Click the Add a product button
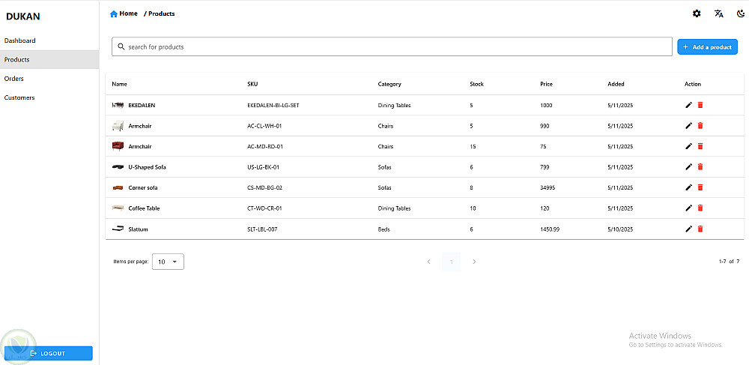 point(707,47)
